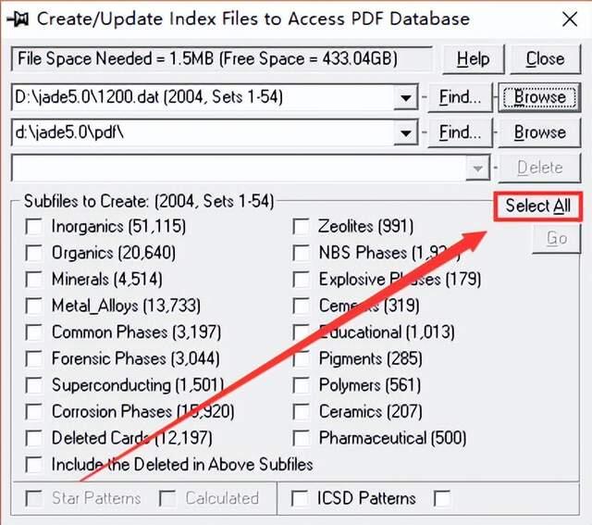Image resolution: width=592 pixels, height=525 pixels.
Task: Click Find... beside the pdf folder path
Action: pyautogui.click(x=460, y=132)
